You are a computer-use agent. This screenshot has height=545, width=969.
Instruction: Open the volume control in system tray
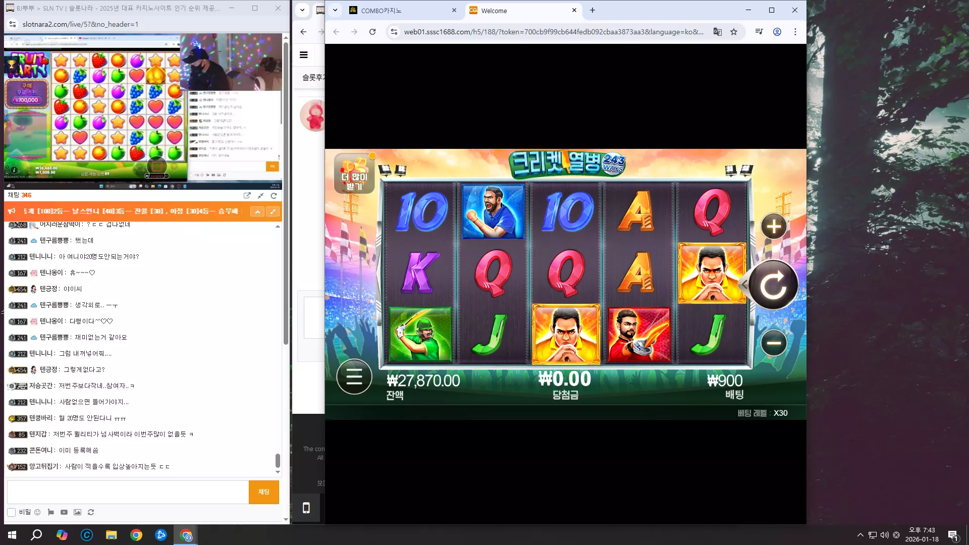click(884, 535)
